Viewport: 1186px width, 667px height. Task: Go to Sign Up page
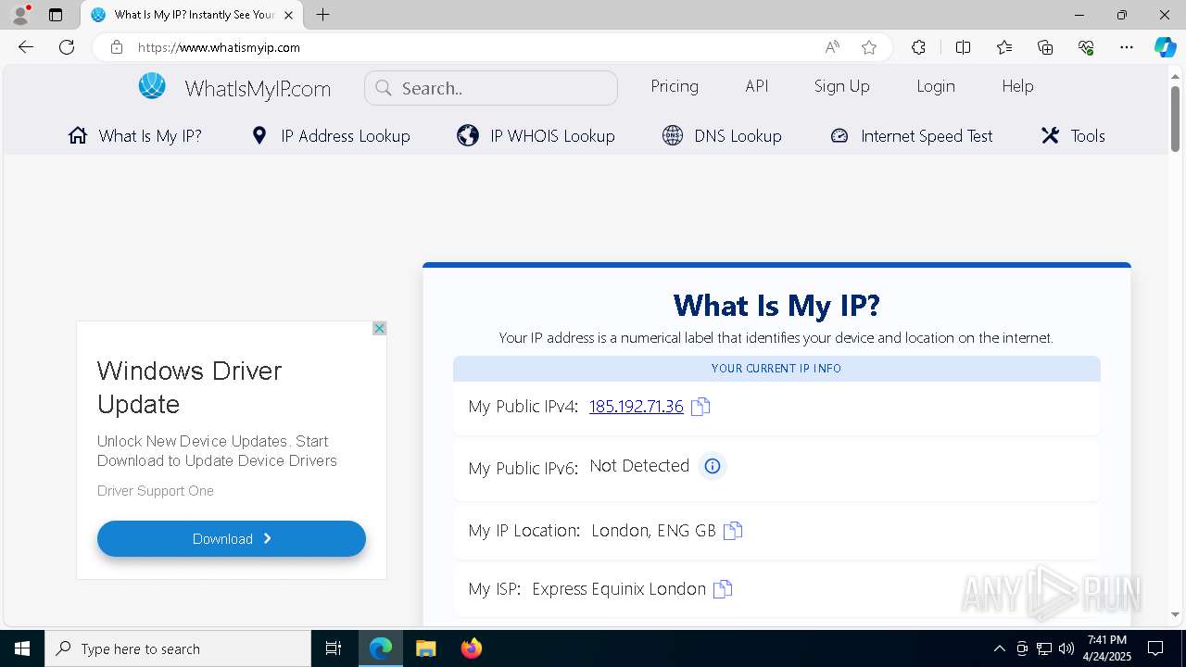coord(842,86)
